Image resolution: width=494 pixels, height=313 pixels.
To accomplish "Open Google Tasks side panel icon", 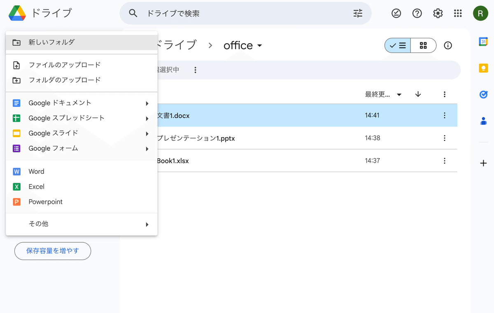I will coord(483,94).
